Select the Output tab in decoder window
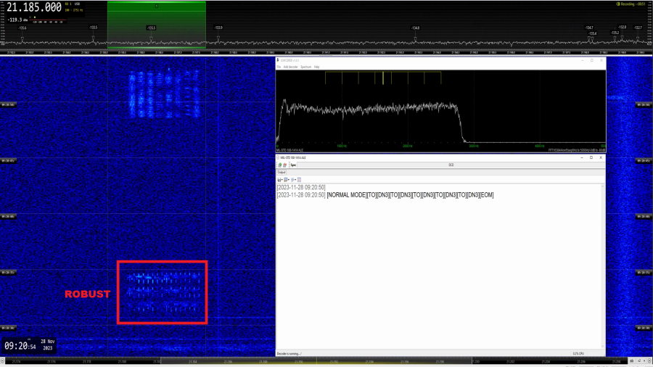Image resolution: width=653 pixels, height=367 pixels. (x=282, y=173)
